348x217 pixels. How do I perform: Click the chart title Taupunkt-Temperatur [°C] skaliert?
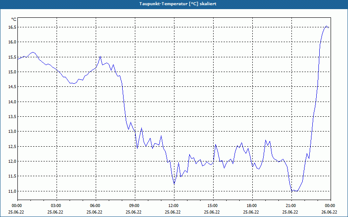(178, 4)
